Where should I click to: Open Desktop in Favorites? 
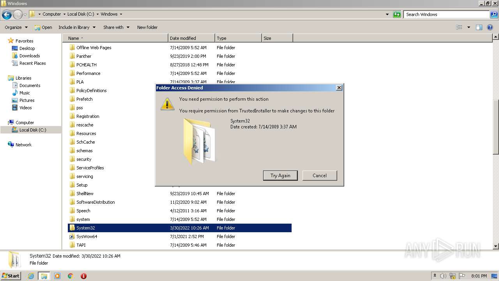27,48
